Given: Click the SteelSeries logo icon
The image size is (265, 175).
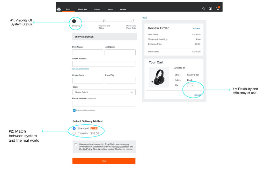Looking at the screenshot, I should (59, 9).
